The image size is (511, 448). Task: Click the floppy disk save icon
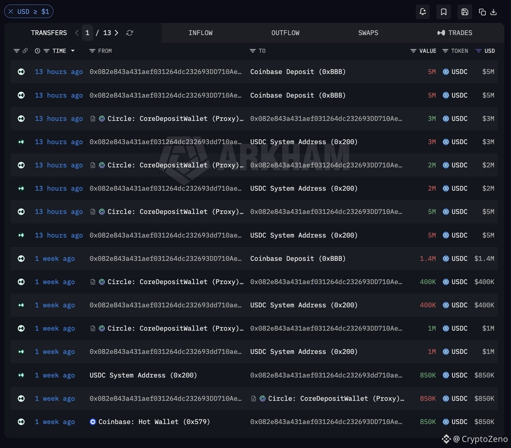465,12
